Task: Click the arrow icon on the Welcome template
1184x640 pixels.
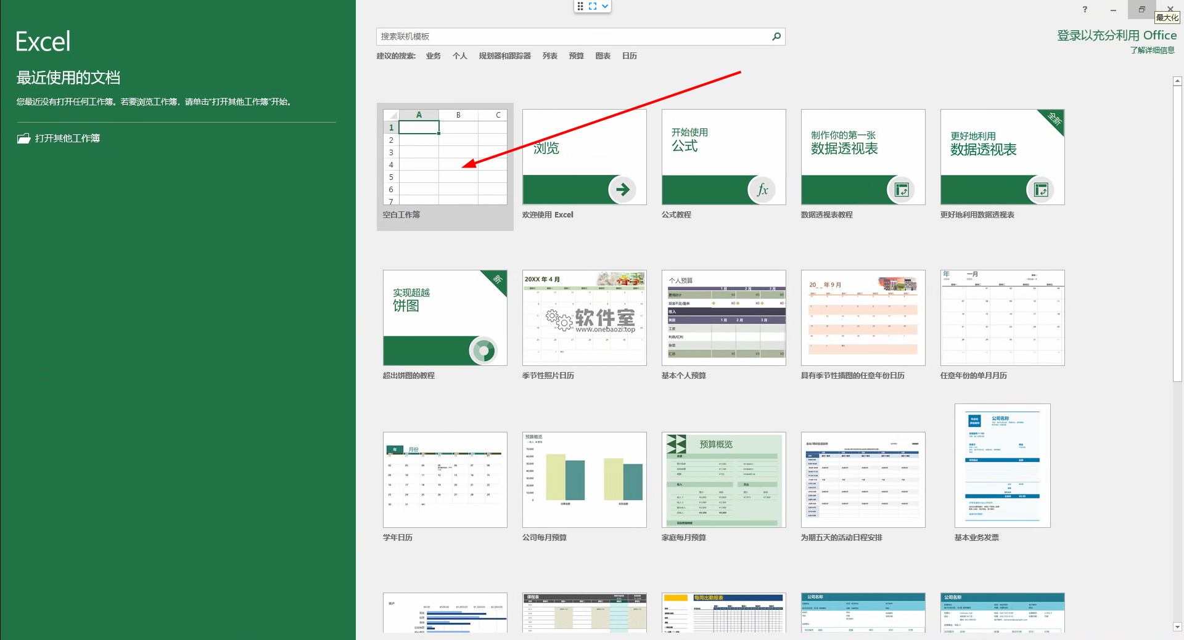Action: (623, 189)
